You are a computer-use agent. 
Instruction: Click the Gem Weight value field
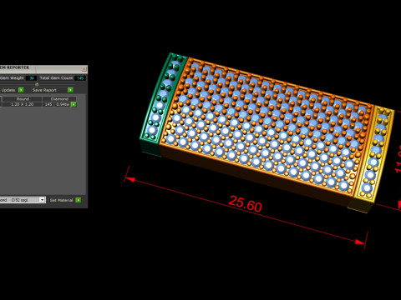(x=32, y=78)
